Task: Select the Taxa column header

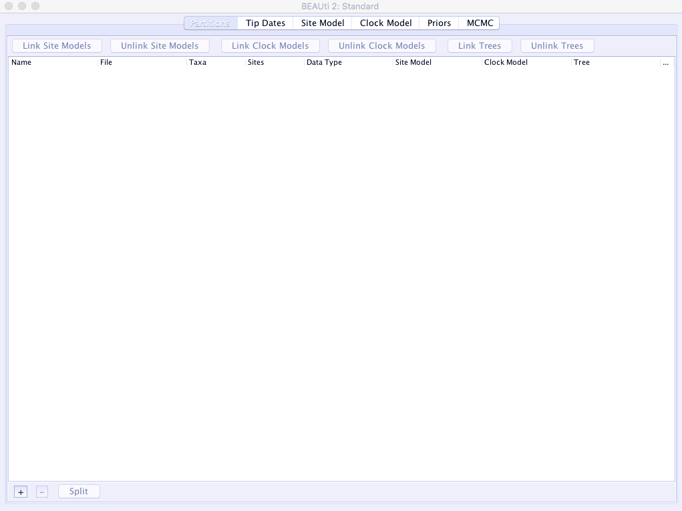Action: tap(216, 62)
